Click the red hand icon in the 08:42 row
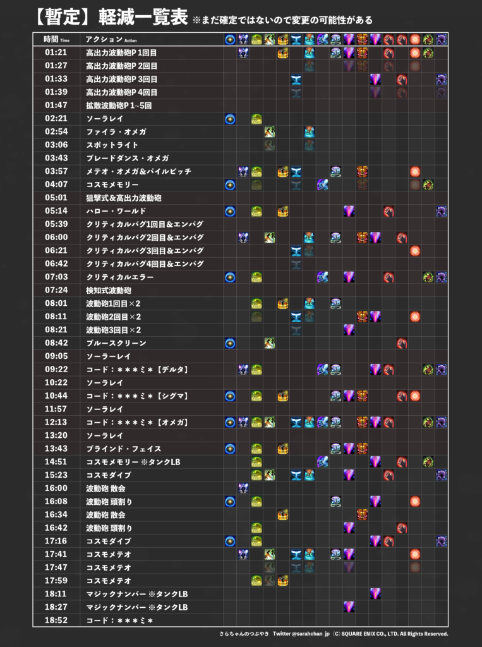 [402, 343]
